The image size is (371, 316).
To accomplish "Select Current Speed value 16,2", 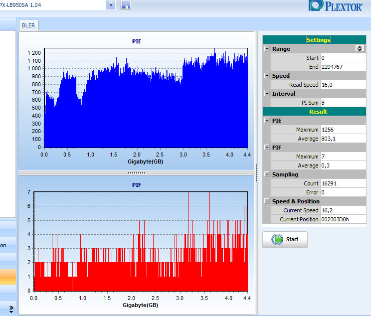I will pyautogui.click(x=343, y=210).
